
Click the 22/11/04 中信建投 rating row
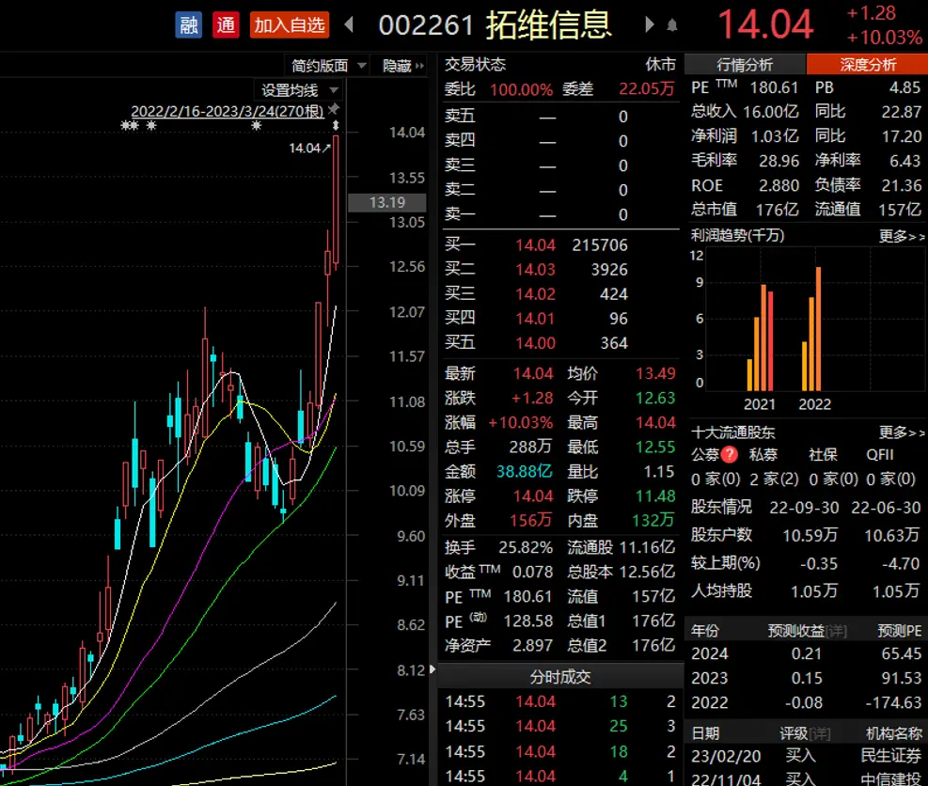pos(806,778)
